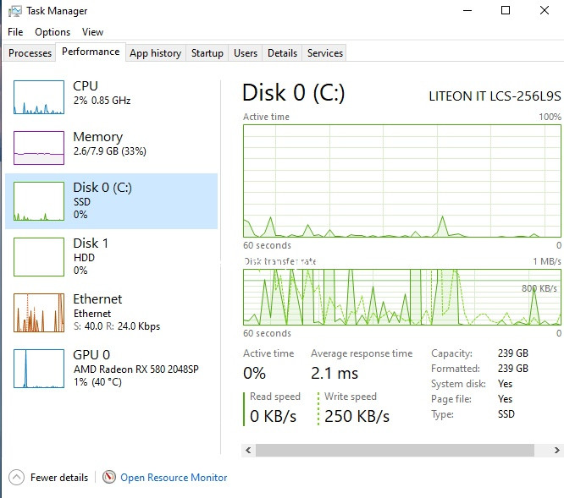
Task: Switch to the Details tab
Action: point(282,53)
